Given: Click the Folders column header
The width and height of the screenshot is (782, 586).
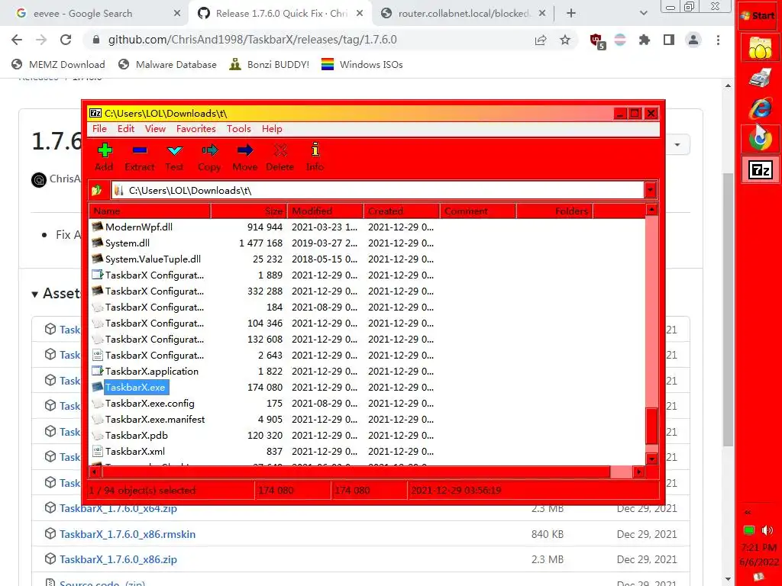Looking at the screenshot, I should 554,211.
